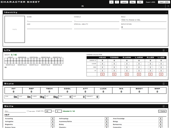Click the R.ARM AP value input
171x128 pixels.
tap(127, 71)
